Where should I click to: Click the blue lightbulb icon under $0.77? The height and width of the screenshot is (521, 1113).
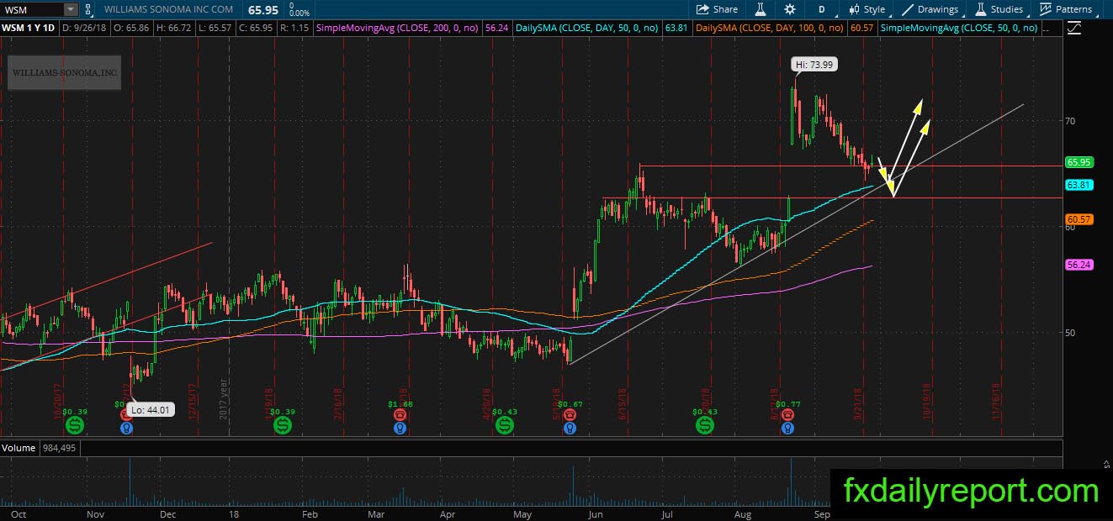click(787, 428)
